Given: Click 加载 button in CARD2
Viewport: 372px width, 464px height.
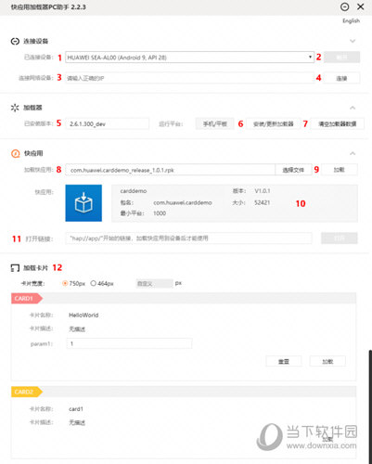Looking at the screenshot, I should [327, 440].
